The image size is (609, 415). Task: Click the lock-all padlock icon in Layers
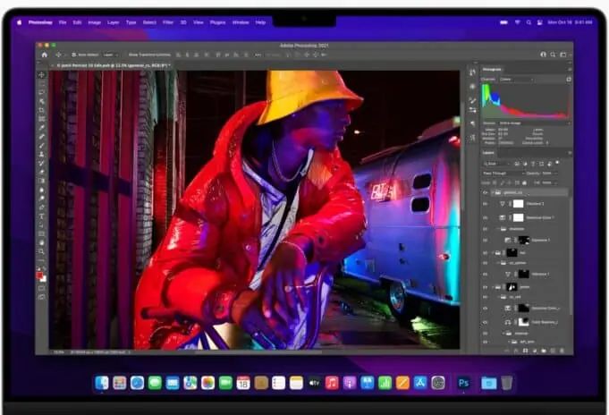524,182
